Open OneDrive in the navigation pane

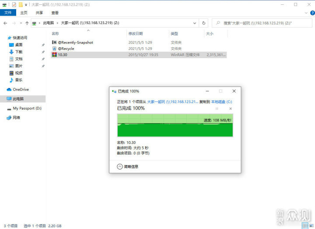tap(21, 90)
